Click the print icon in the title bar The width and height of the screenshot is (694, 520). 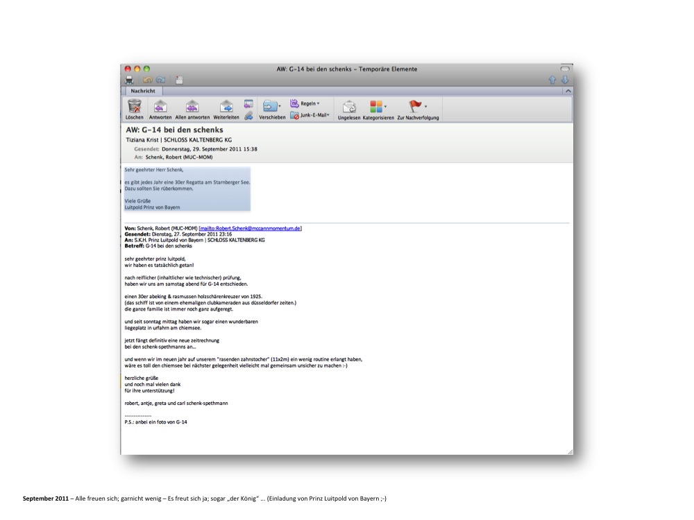click(x=128, y=80)
